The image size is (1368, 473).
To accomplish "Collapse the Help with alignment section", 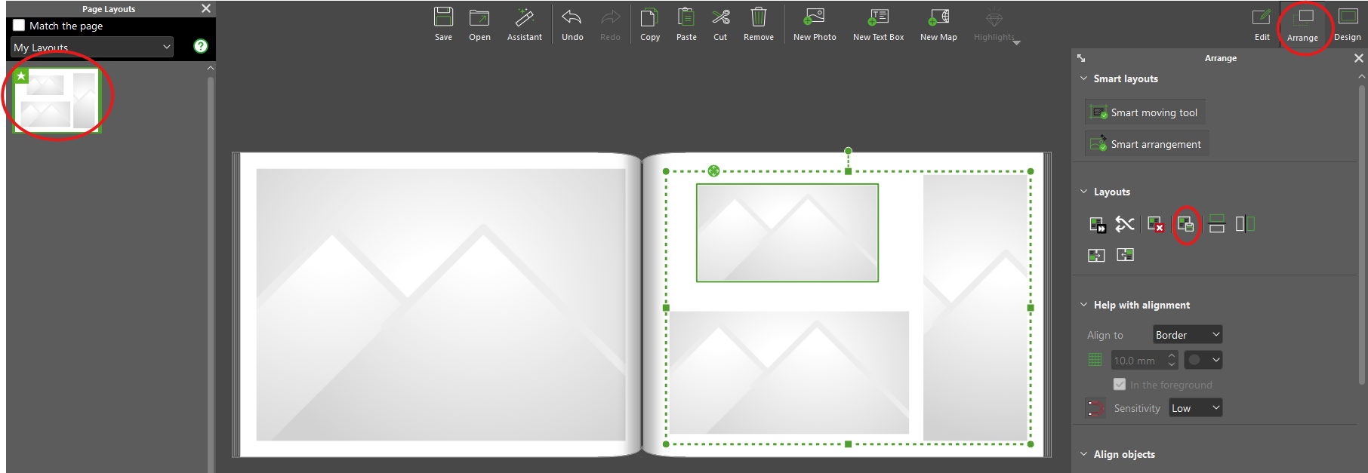I will (x=1084, y=305).
